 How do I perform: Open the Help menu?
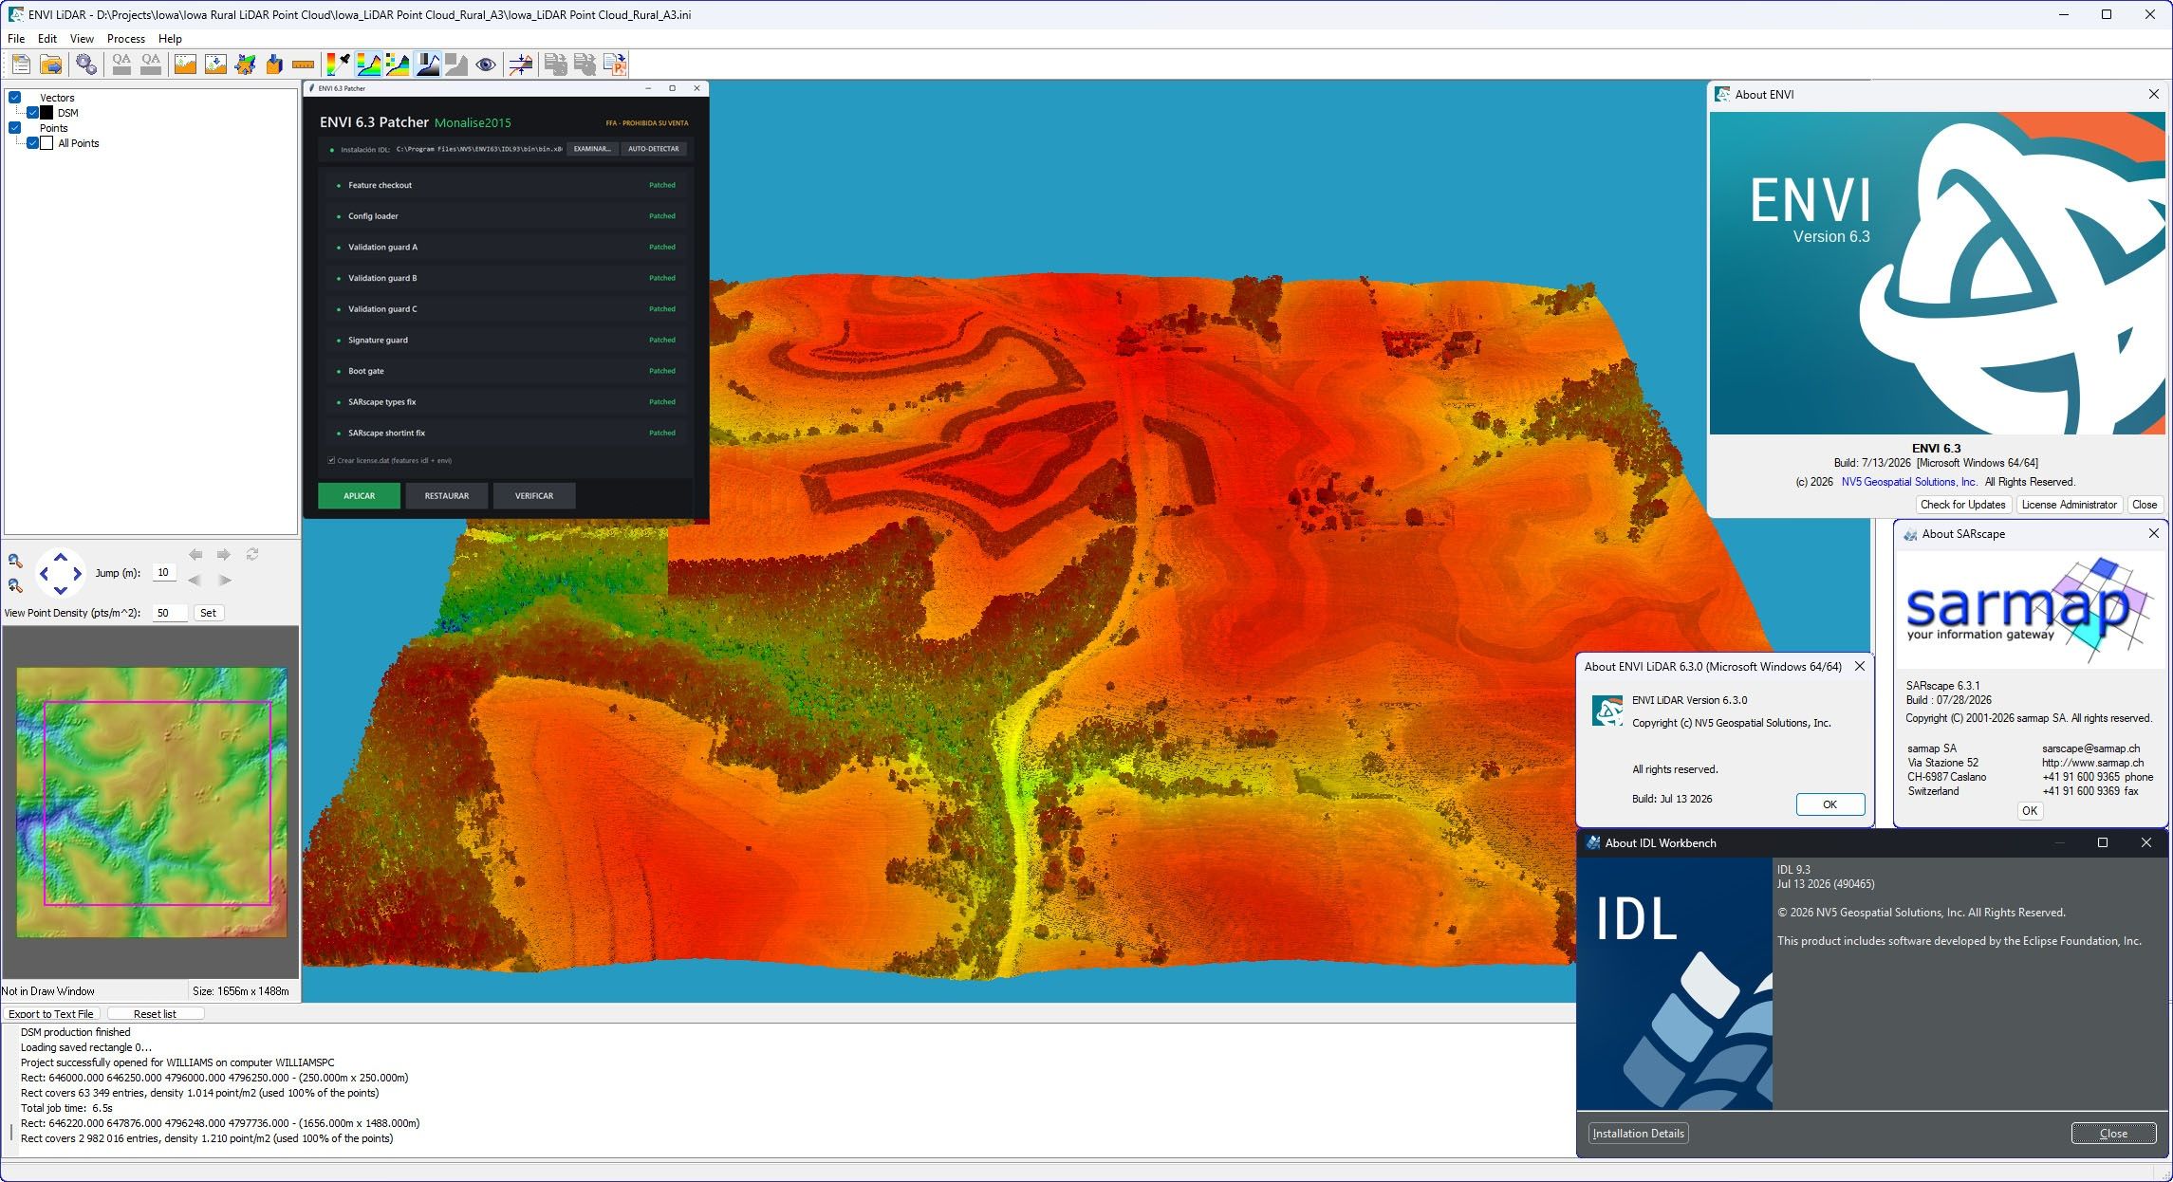click(x=170, y=39)
